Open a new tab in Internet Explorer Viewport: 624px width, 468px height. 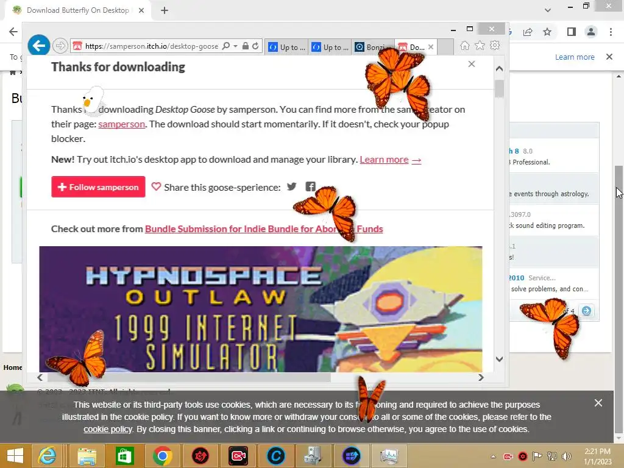coord(445,47)
